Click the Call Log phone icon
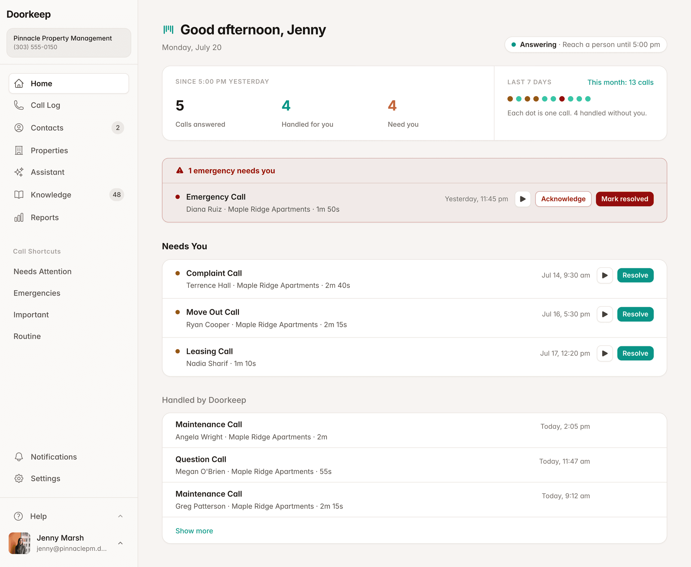 [19, 105]
